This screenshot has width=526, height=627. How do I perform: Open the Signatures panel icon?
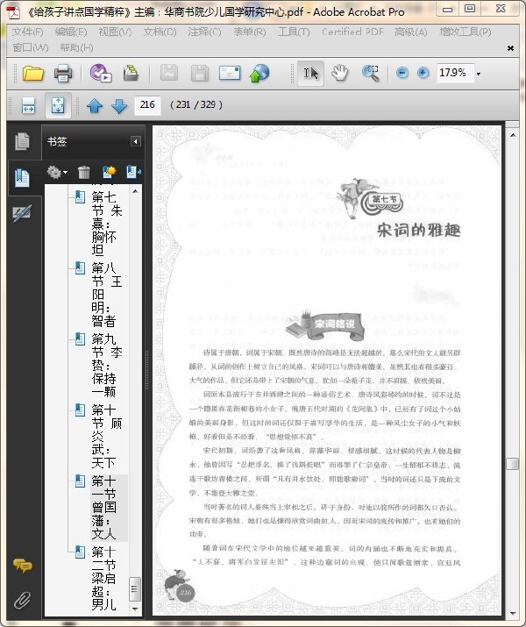[x=22, y=214]
